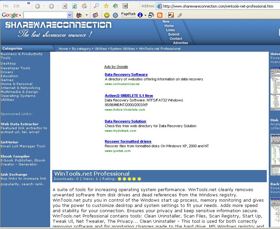Open the Link Exchange sponsored link

point(14,174)
